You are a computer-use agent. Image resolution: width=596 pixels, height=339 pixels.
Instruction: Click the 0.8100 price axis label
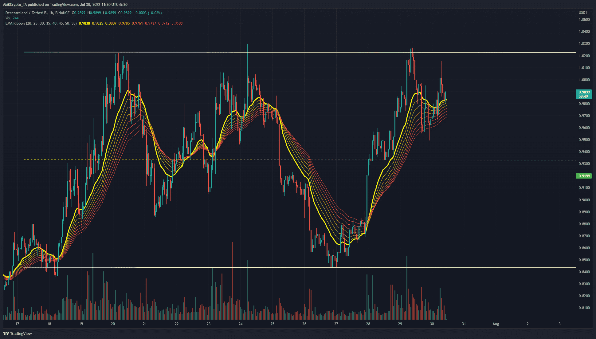[584, 308]
